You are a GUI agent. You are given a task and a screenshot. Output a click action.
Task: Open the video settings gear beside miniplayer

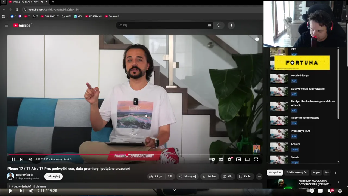(230, 159)
